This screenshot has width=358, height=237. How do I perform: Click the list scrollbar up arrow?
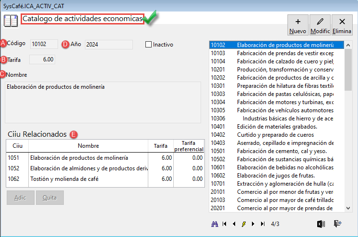348,45
